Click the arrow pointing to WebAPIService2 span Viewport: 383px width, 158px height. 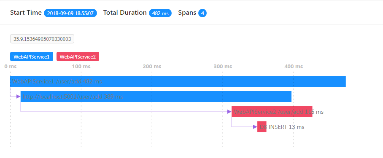click(x=229, y=112)
